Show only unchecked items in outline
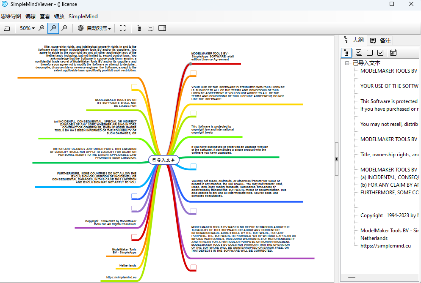The image size is (421, 283). point(371,52)
